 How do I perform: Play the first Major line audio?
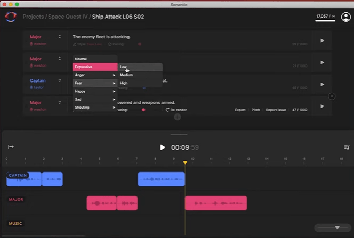(x=322, y=40)
